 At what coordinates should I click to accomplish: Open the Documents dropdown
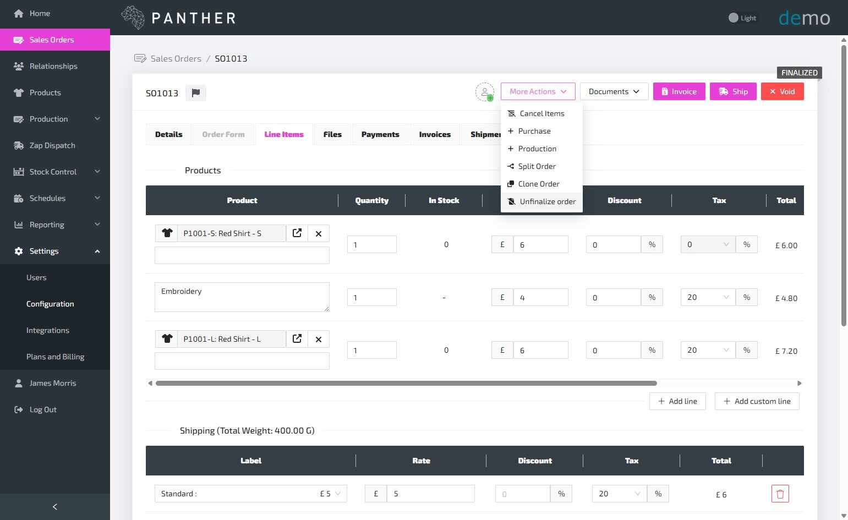pos(614,91)
